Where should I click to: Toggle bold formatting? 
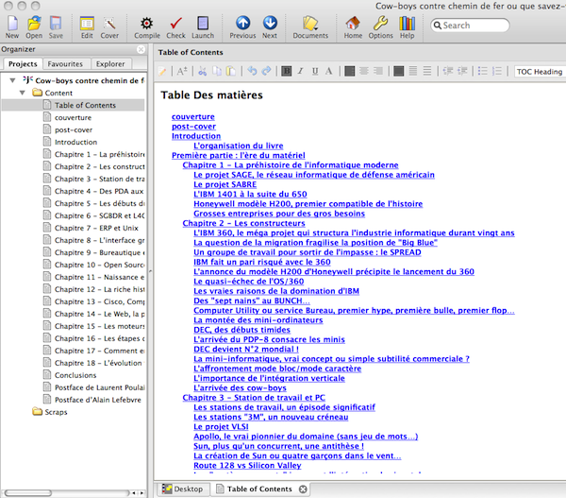[287, 71]
